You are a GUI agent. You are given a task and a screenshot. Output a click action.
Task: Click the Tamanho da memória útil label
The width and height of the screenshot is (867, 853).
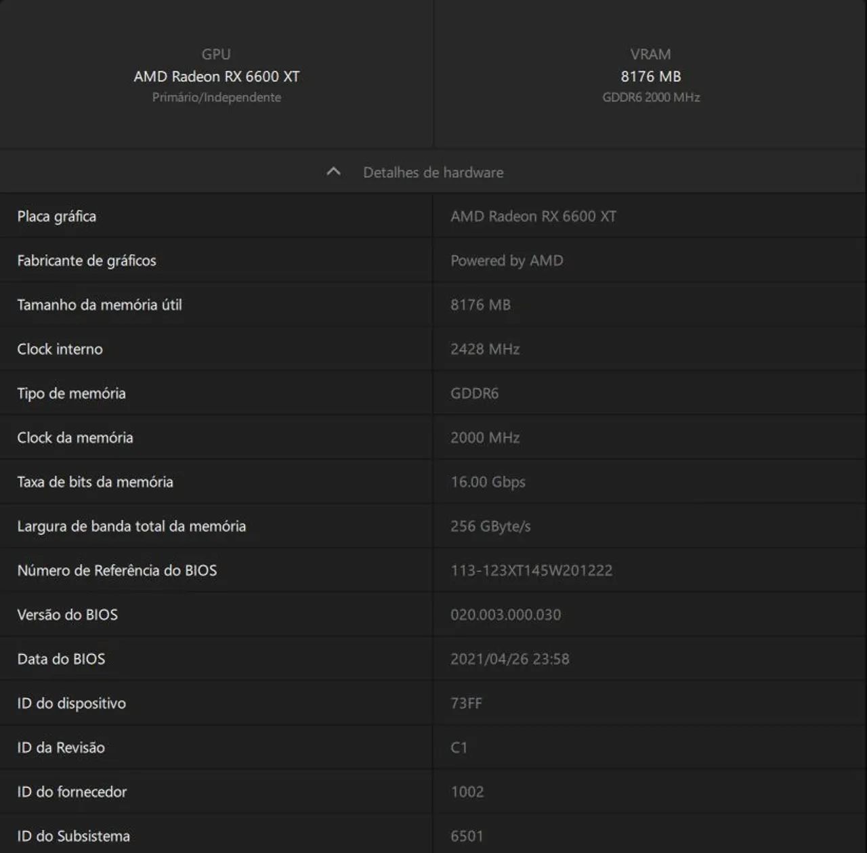(100, 305)
